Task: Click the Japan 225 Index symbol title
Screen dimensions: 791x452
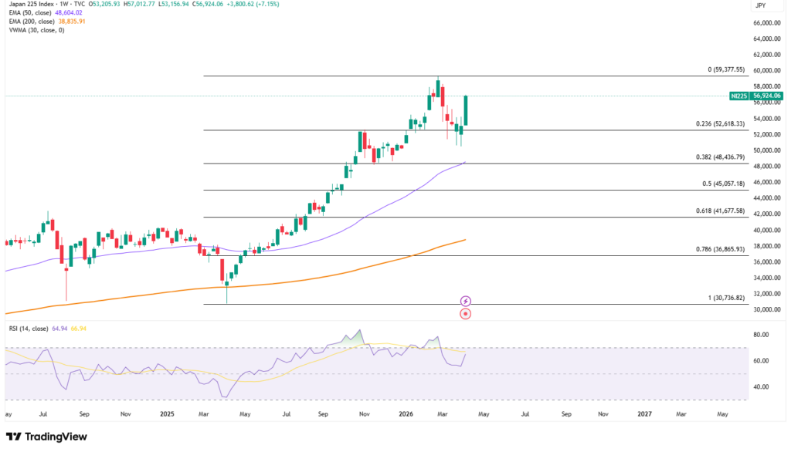Action: click(x=28, y=5)
